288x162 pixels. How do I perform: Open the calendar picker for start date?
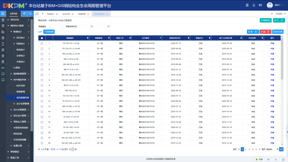91,26
